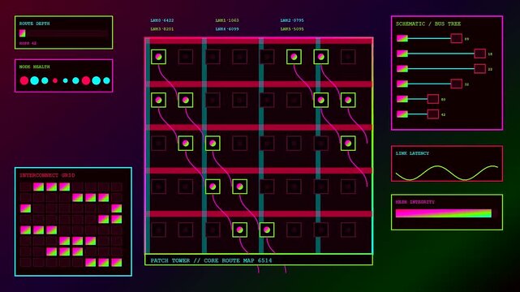The width and height of the screenshot is (520, 292).
Task: Pick the second-row lit node in seventh column
Action: (321, 100)
